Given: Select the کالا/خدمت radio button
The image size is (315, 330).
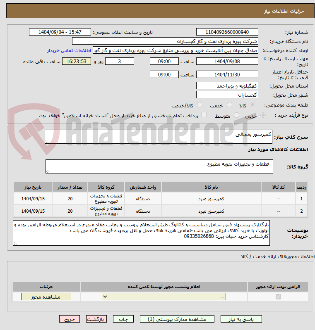Looking at the screenshot, I should [200, 105].
